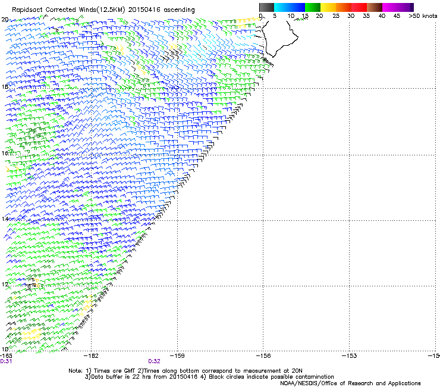Click the date '20150416' in the title
This screenshot has height=387, width=440.
(x=144, y=10)
